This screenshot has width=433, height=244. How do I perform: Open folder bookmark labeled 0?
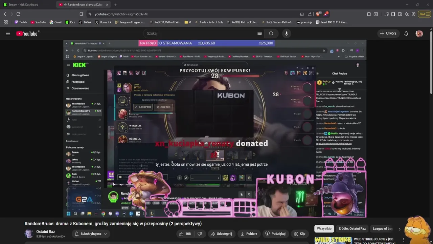187,22
